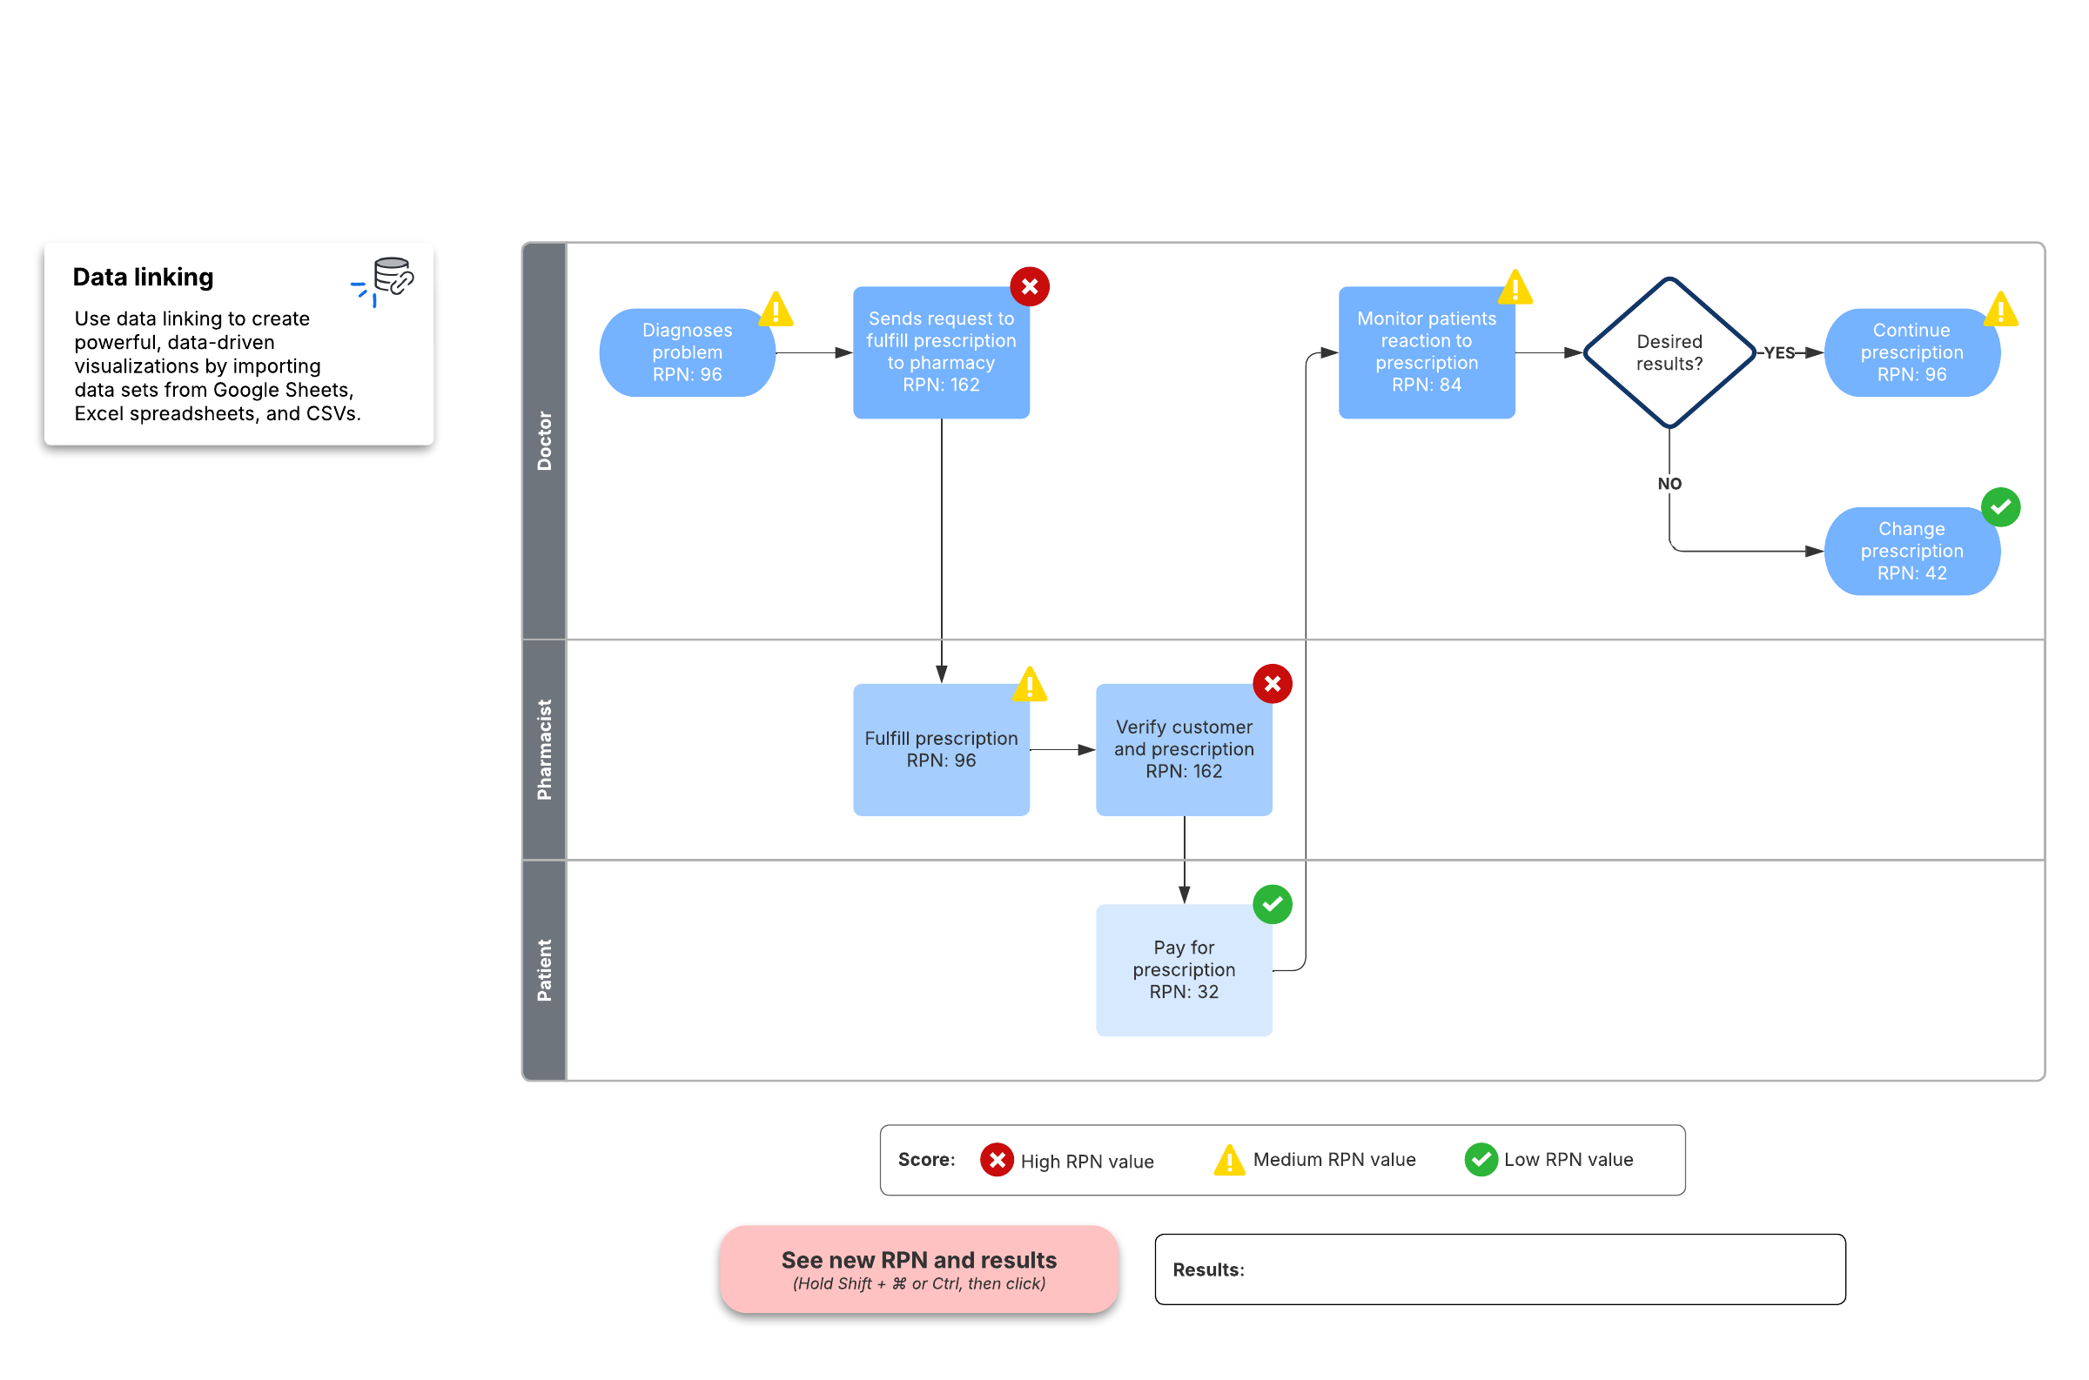The width and height of the screenshot is (2089, 1380).
Task: Select the Pharmacist swimlane header
Action: (544, 750)
